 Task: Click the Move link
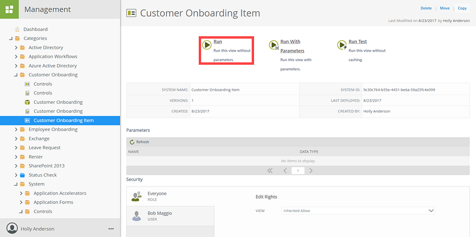point(444,8)
